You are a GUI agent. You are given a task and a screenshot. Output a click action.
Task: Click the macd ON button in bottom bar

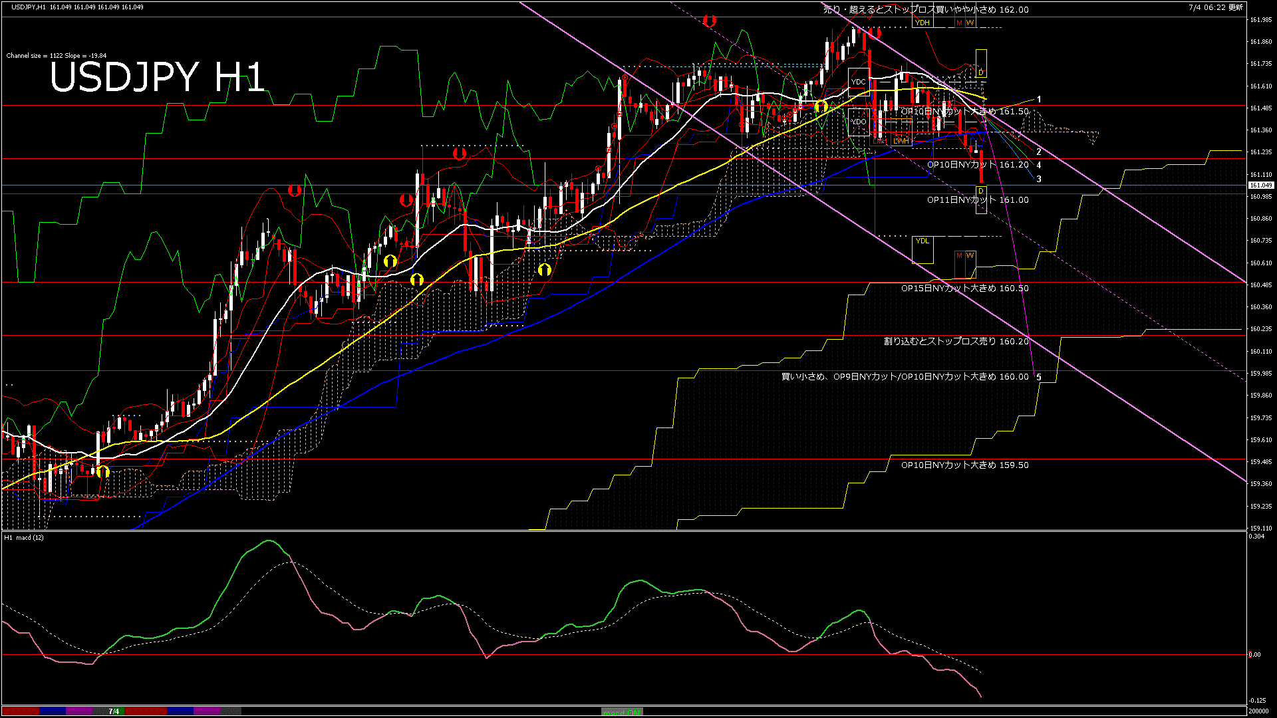pyautogui.click(x=622, y=711)
